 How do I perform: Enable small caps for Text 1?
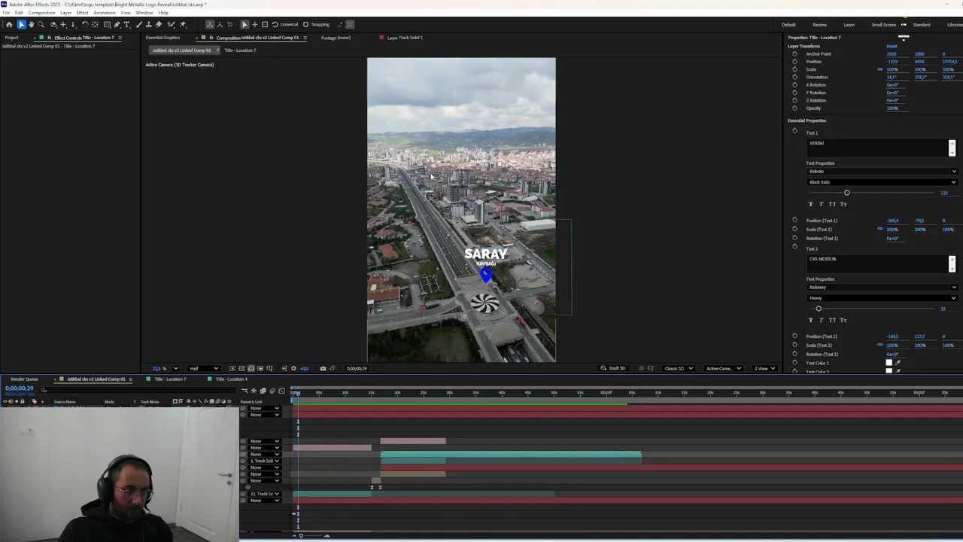click(843, 205)
